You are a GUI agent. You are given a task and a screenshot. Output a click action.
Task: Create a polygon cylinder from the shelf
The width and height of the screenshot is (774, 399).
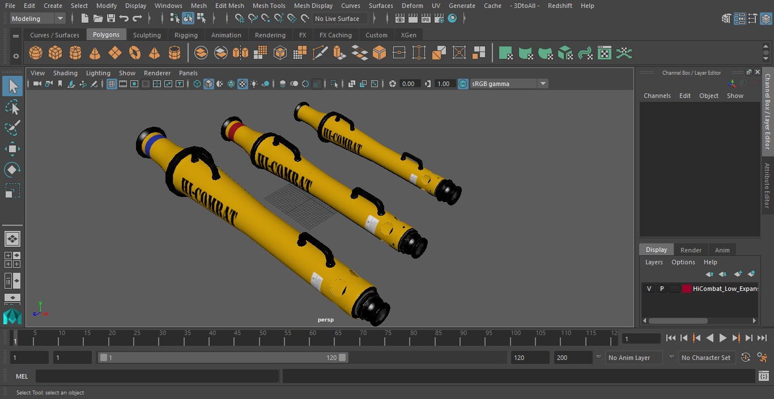click(x=75, y=53)
